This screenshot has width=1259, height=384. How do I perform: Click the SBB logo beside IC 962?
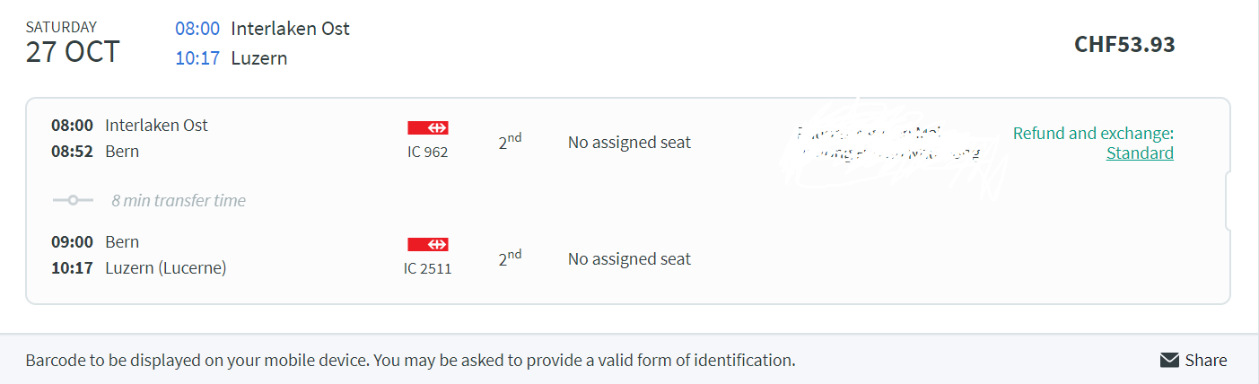(x=428, y=127)
